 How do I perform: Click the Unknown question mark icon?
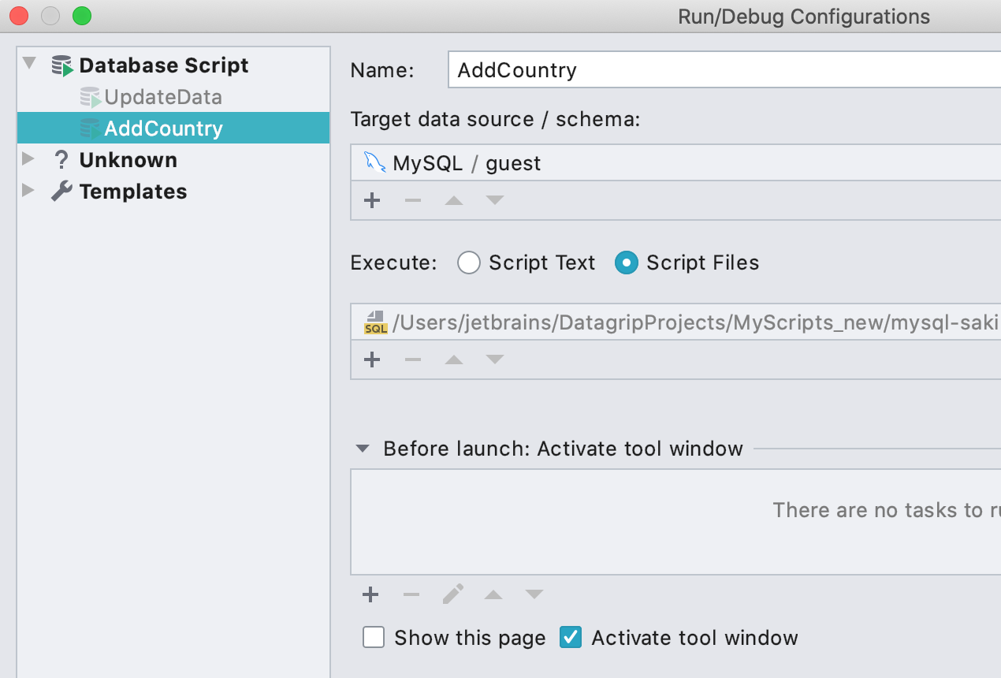coord(61,160)
